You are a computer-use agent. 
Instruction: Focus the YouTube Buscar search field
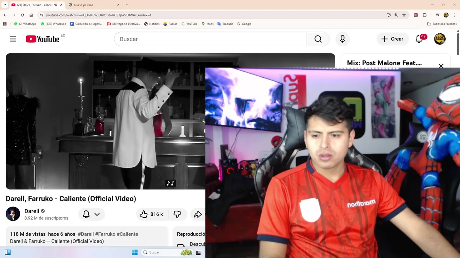210,39
